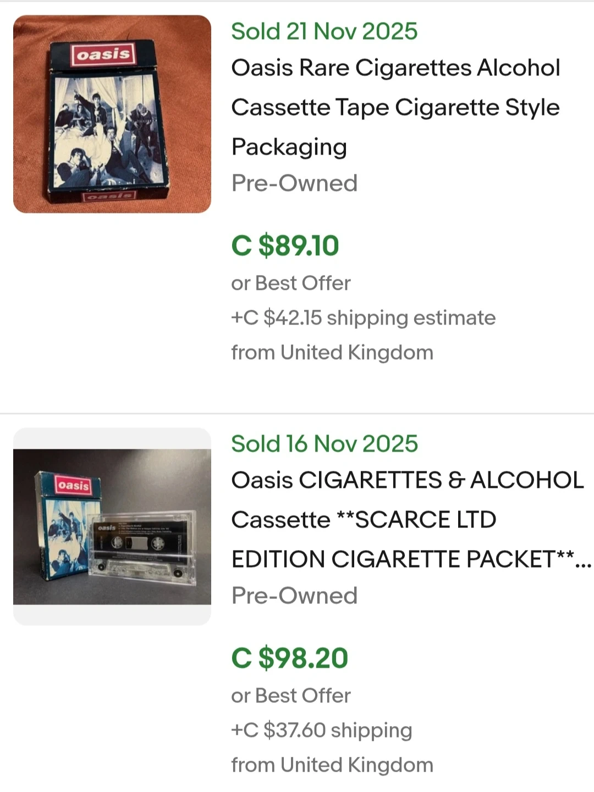Viewport: 594px width, 792px height.
Task: Open the first listing's cigarette pack thumbnail
Action: tap(112, 114)
